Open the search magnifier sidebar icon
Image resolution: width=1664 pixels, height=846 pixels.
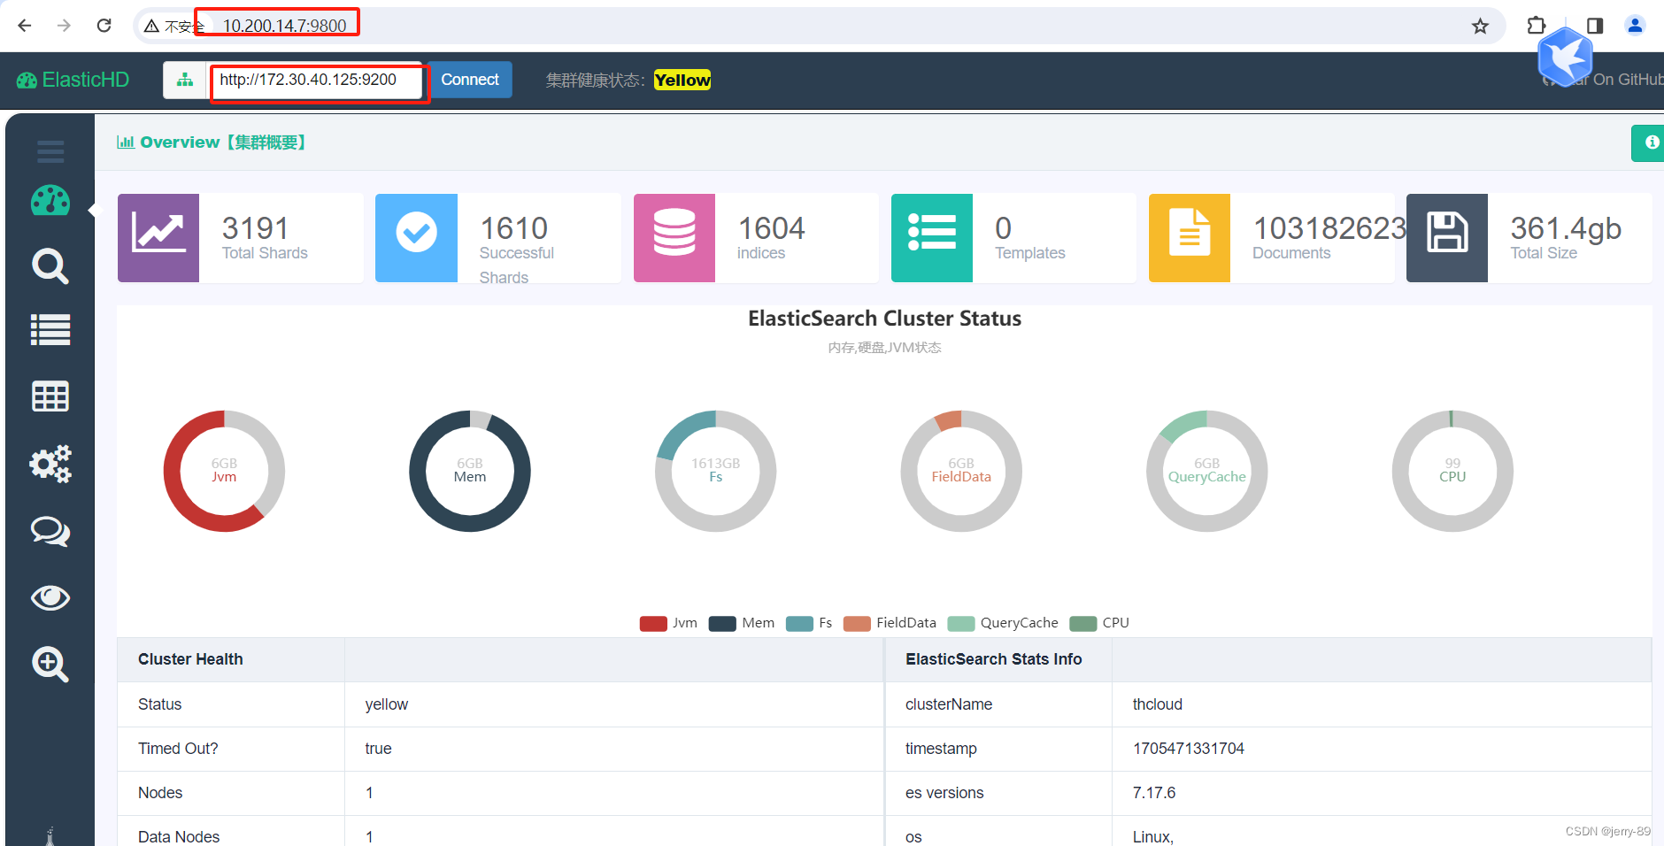[x=50, y=265]
